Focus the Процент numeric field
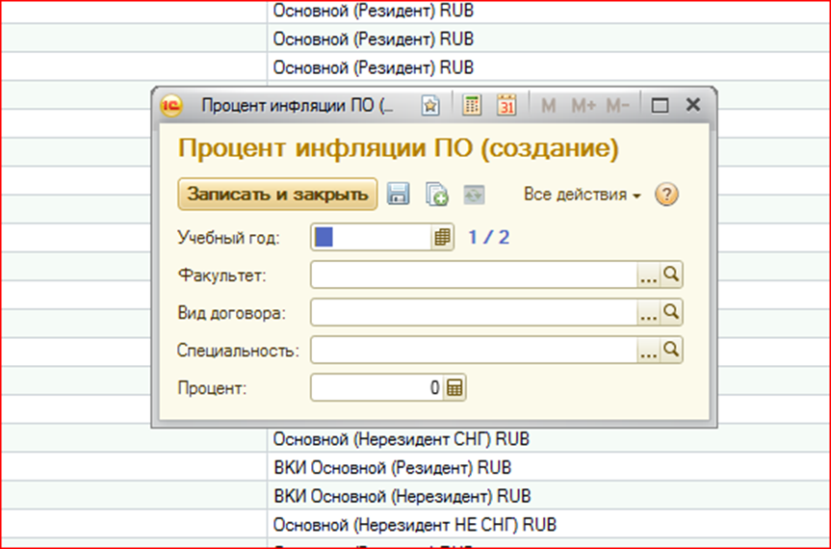Viewport: 831px width, 549px height. coord(377,388)
